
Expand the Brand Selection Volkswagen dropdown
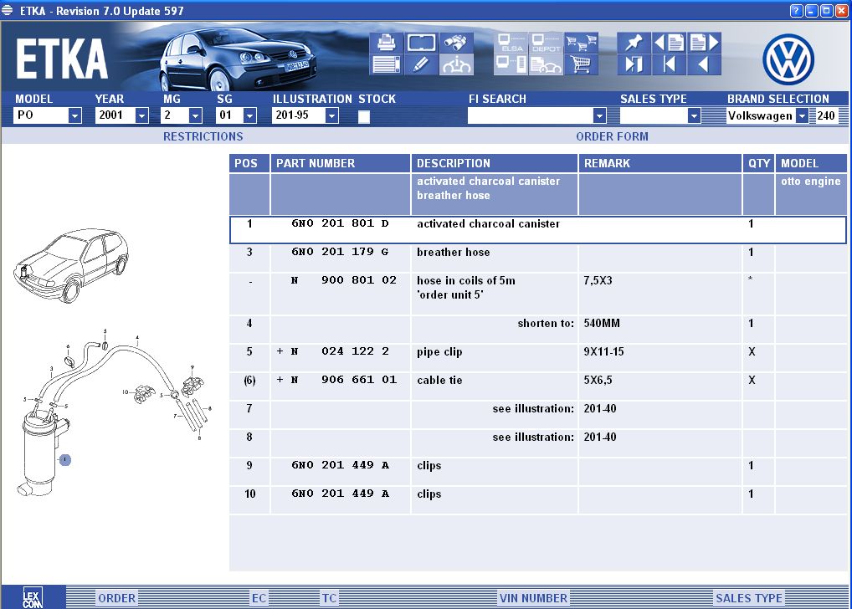(x=802, y=116)
